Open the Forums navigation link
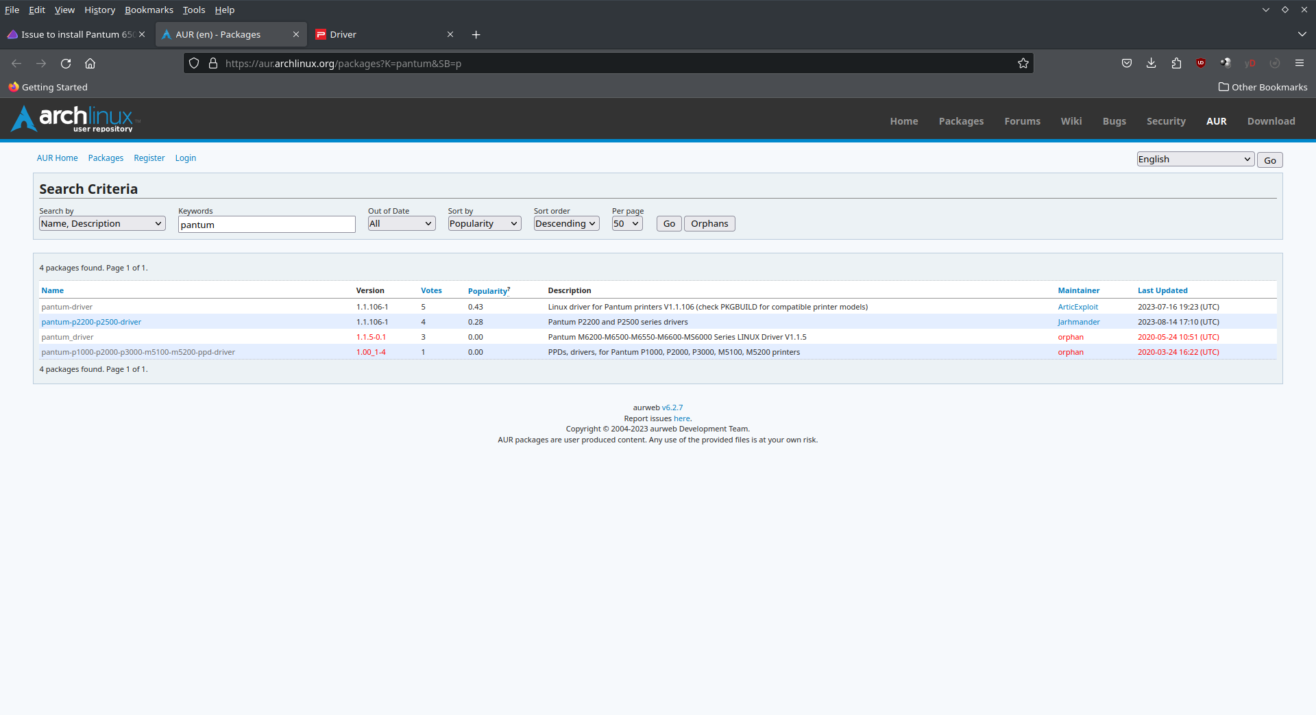The width and height of the screenshot is (1316, 715). [x=1022, y=121]
